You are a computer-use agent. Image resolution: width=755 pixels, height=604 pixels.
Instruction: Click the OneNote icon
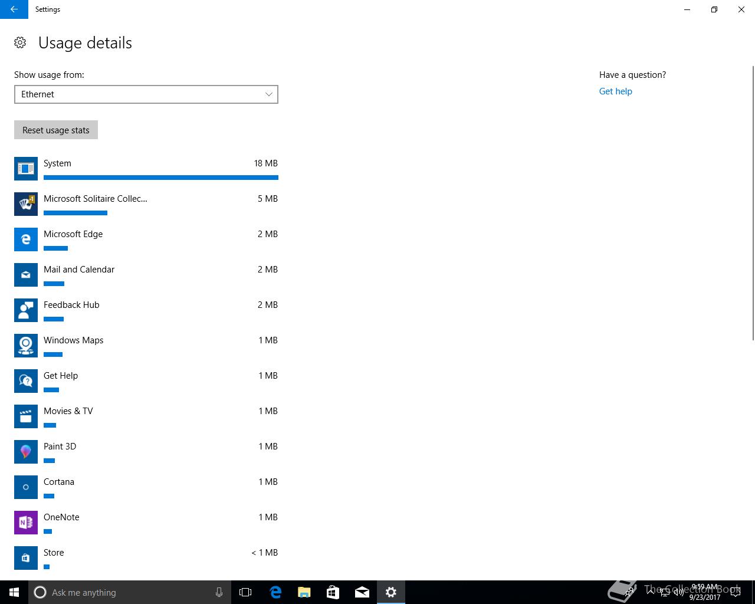[x=26, y=523]
